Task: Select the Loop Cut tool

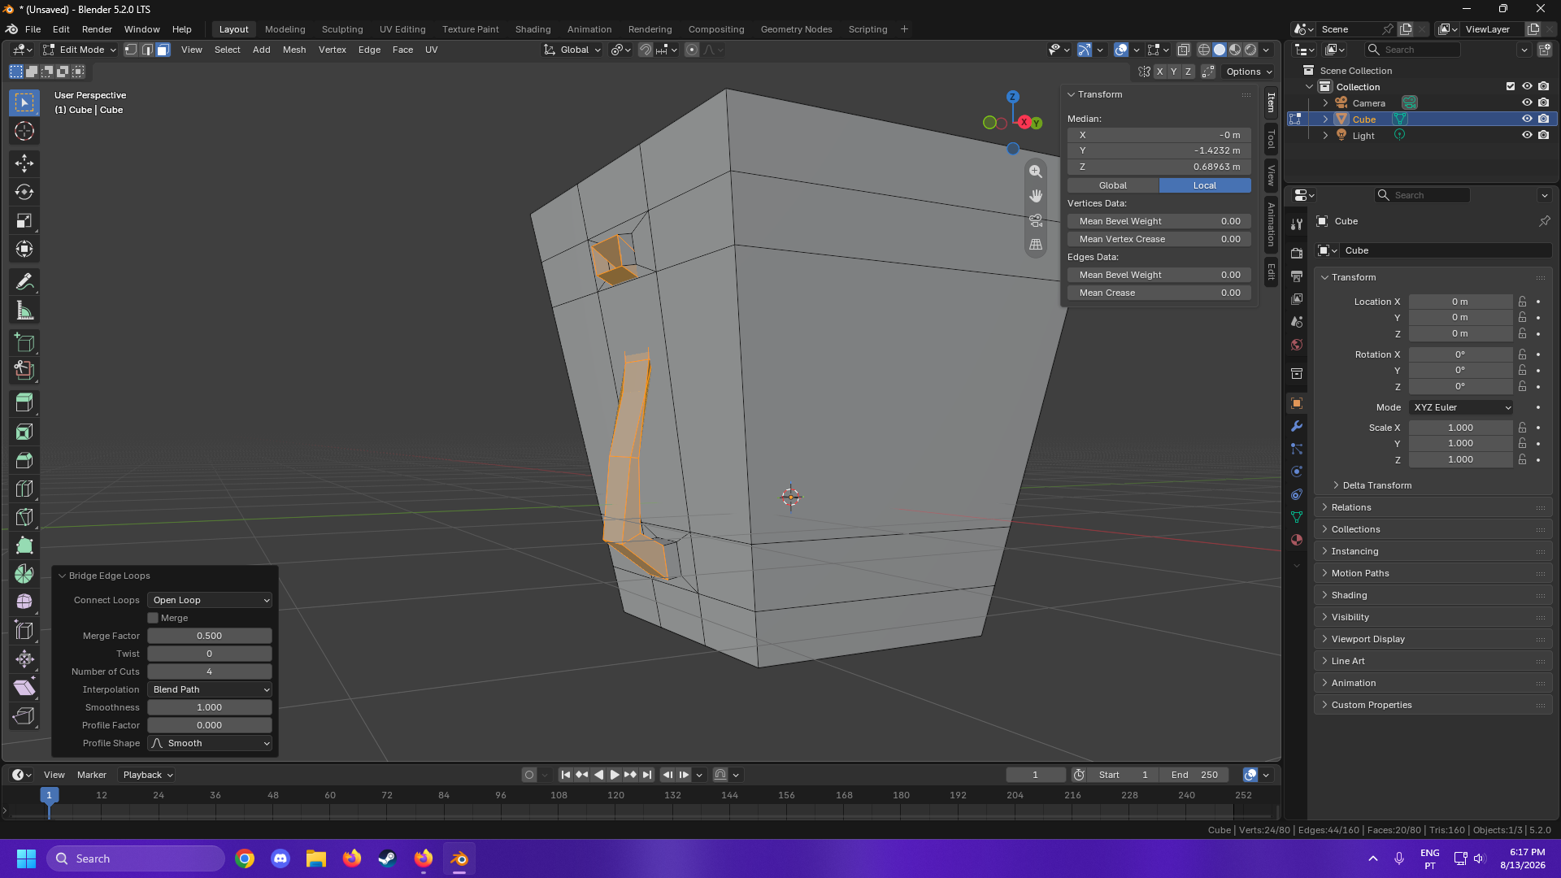Action: pos(24,489)
